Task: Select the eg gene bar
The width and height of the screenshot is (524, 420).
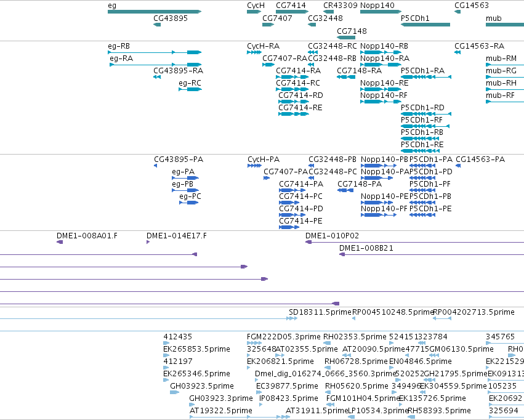Action: (x=155, y=12)
